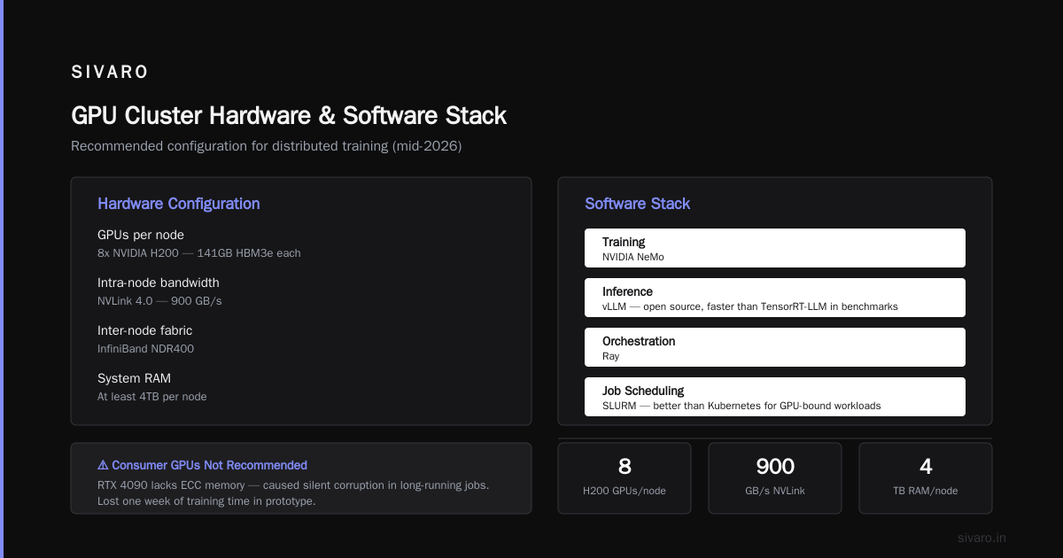The image size is (1063, 558).
Task: Click the SIVARO brand name
Action: pyautogui.click(x=110, y=73)
